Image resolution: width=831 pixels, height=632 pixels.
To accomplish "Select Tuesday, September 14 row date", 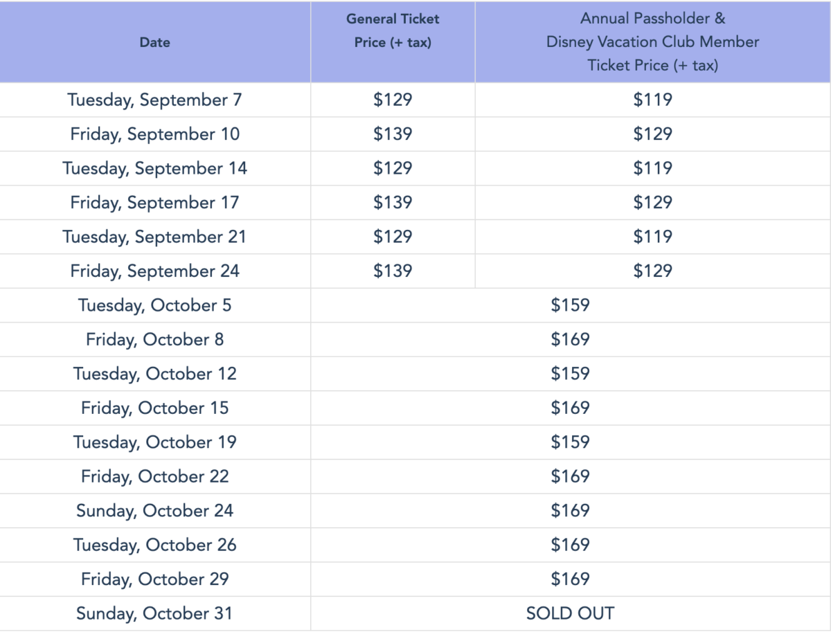I will (x=154, y=168).
